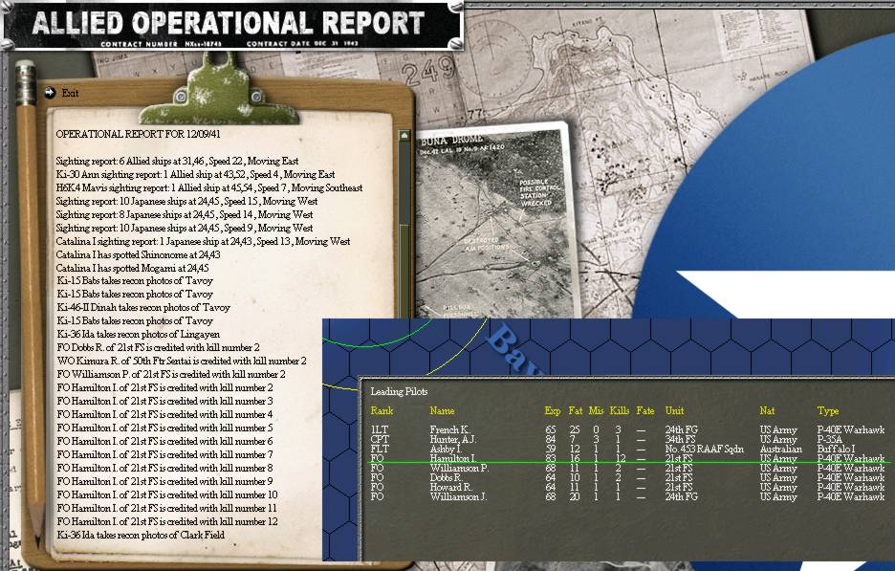Click the Exit text label on the clipboard

pyautogui.click(x=70, y=93)
